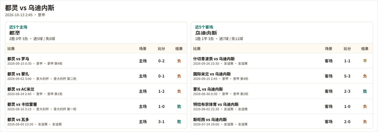The image size is (378, 132).
Task: Click the summary 1胜 1平 3负
Action: coord(204,39)
